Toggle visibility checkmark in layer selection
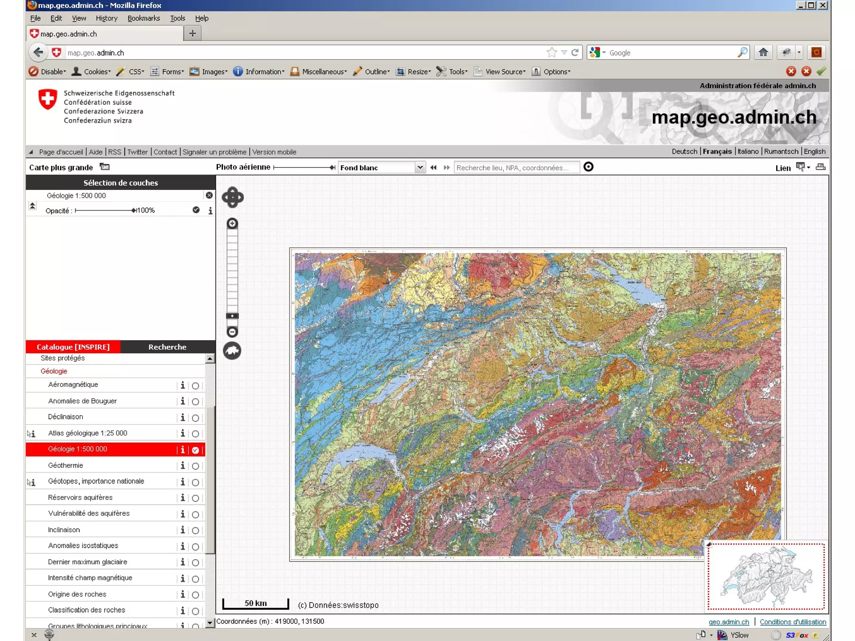This screenshot has width=855, height=641. [196, 210]
